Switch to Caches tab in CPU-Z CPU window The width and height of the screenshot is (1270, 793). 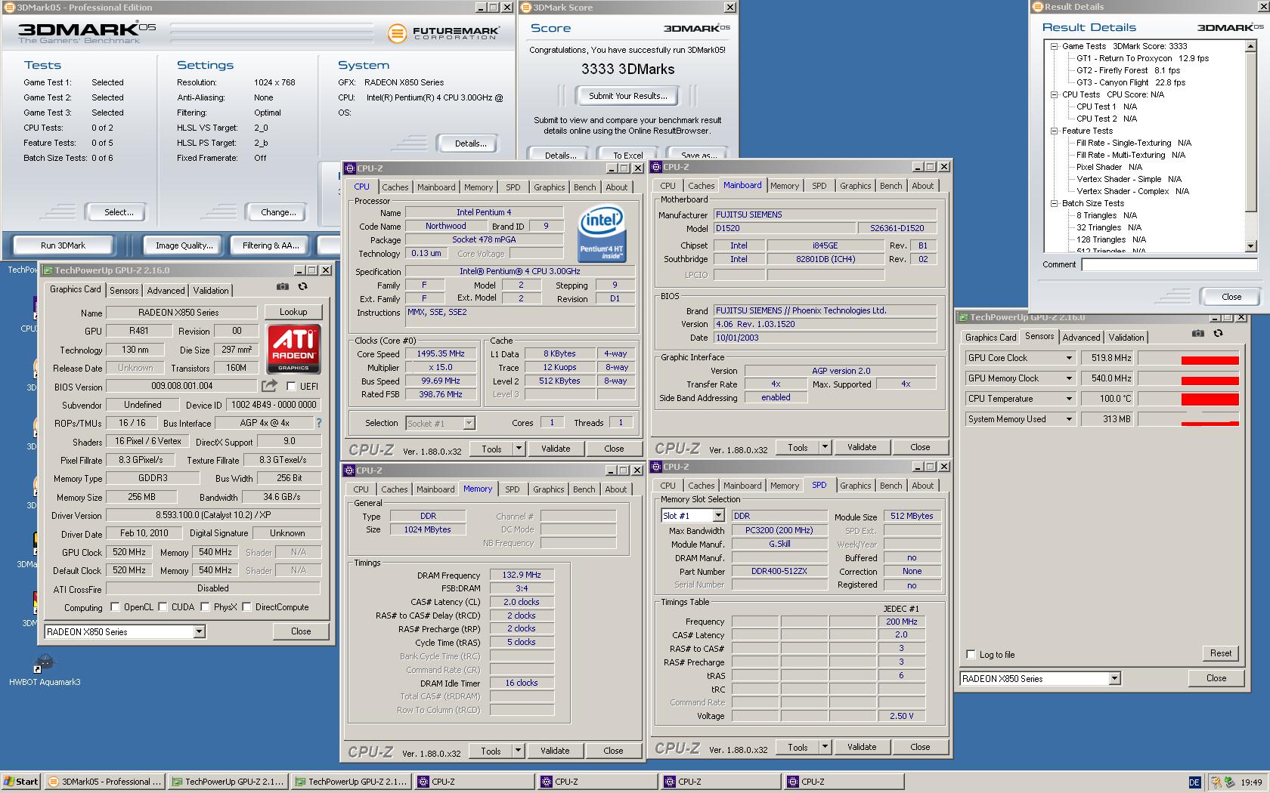coord(395,187)
